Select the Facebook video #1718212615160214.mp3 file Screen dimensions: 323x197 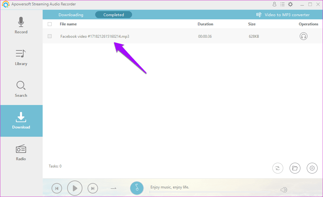pyautogui.click(x=95, y=36)
